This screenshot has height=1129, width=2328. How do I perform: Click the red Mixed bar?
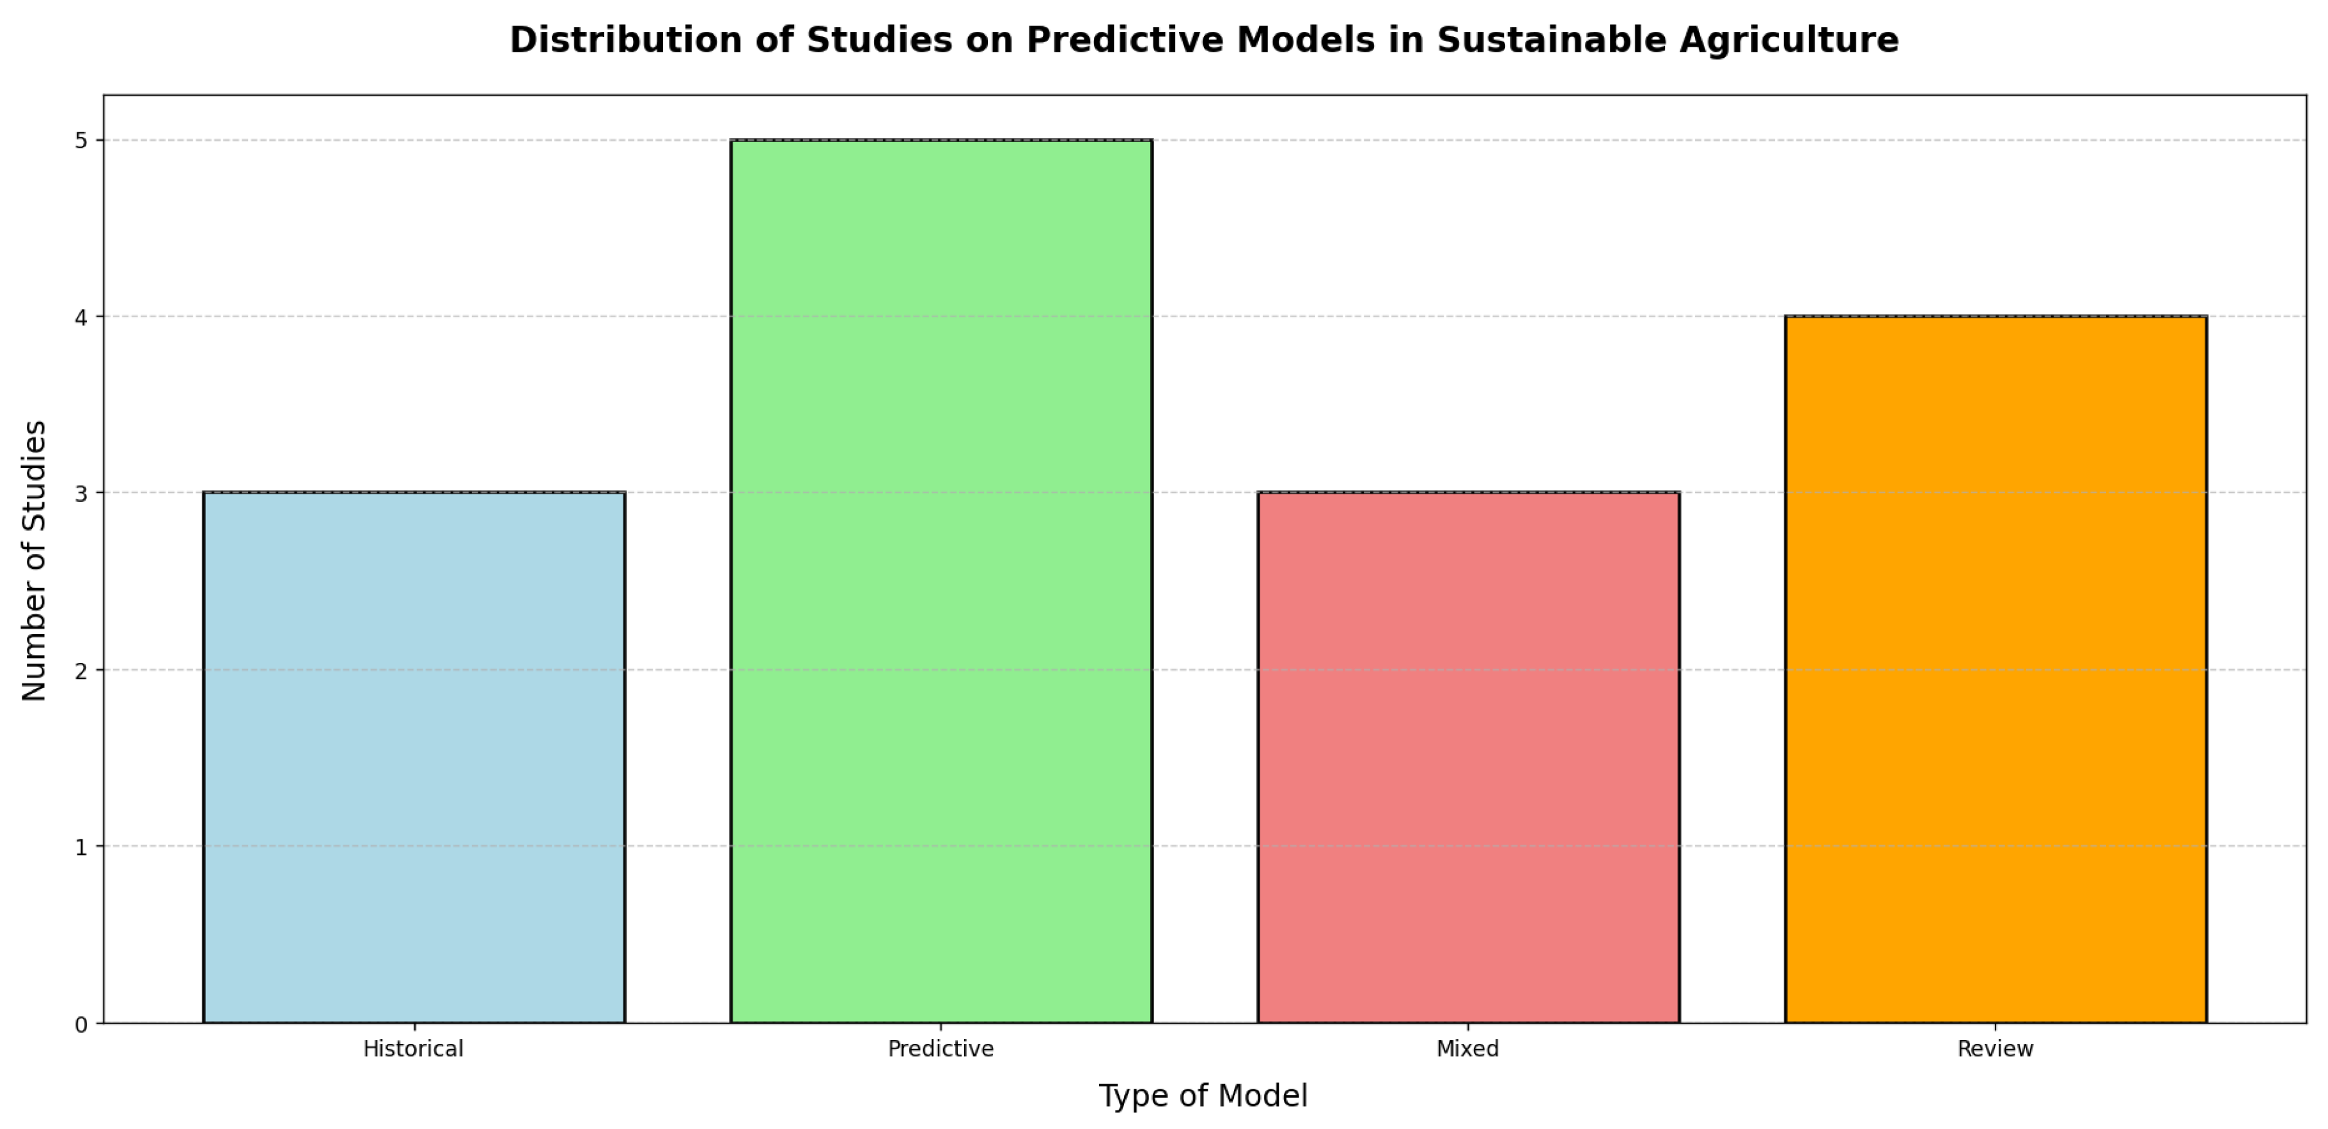[1467, 758]
